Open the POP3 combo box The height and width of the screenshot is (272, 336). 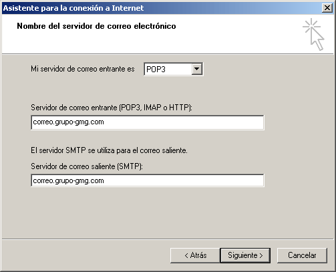(173, 69)
